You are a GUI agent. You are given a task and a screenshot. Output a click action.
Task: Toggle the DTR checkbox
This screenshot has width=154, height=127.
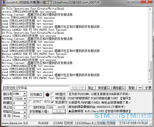click(31, 102)
